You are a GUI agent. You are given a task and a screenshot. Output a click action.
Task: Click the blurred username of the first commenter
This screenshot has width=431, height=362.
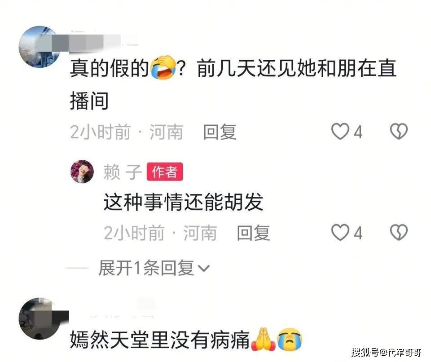[93, 43]
